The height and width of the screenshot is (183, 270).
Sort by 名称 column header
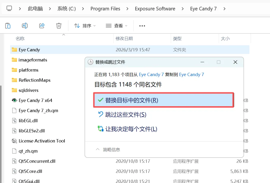(x=20, y=38)
